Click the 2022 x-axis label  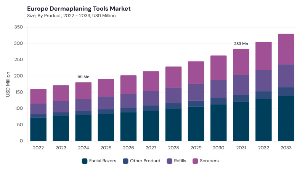tap(39, 148)
